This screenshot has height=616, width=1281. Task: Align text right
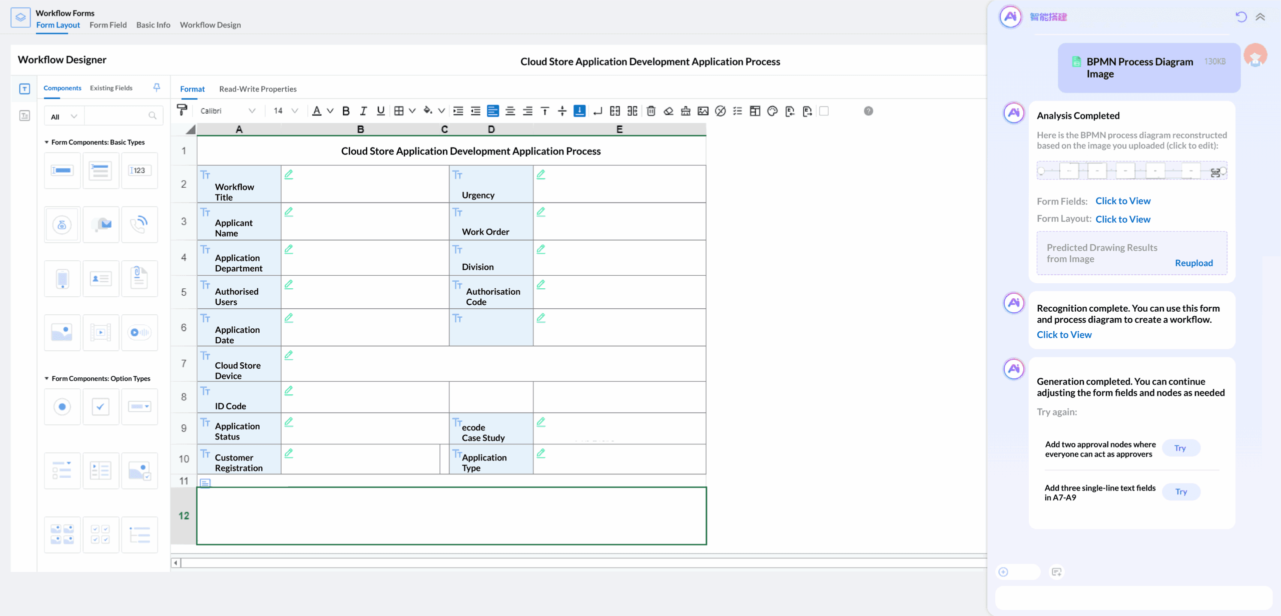point(527,111)
